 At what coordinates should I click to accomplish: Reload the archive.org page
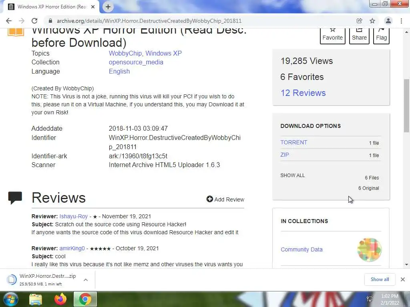[x=34, y=21]
